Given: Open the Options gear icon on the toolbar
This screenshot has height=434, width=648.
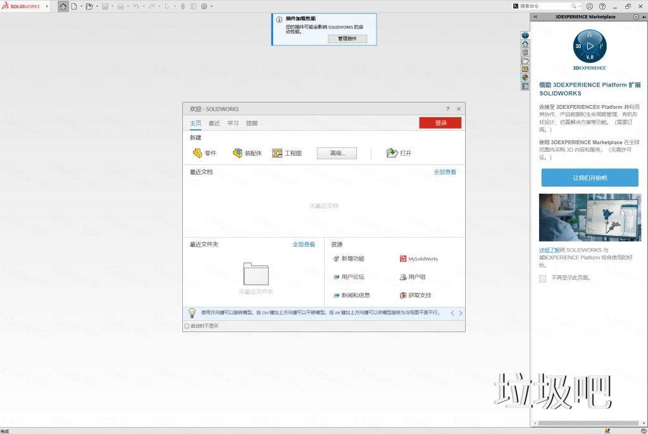Looking at the screenshot, I should click(204, 6).
